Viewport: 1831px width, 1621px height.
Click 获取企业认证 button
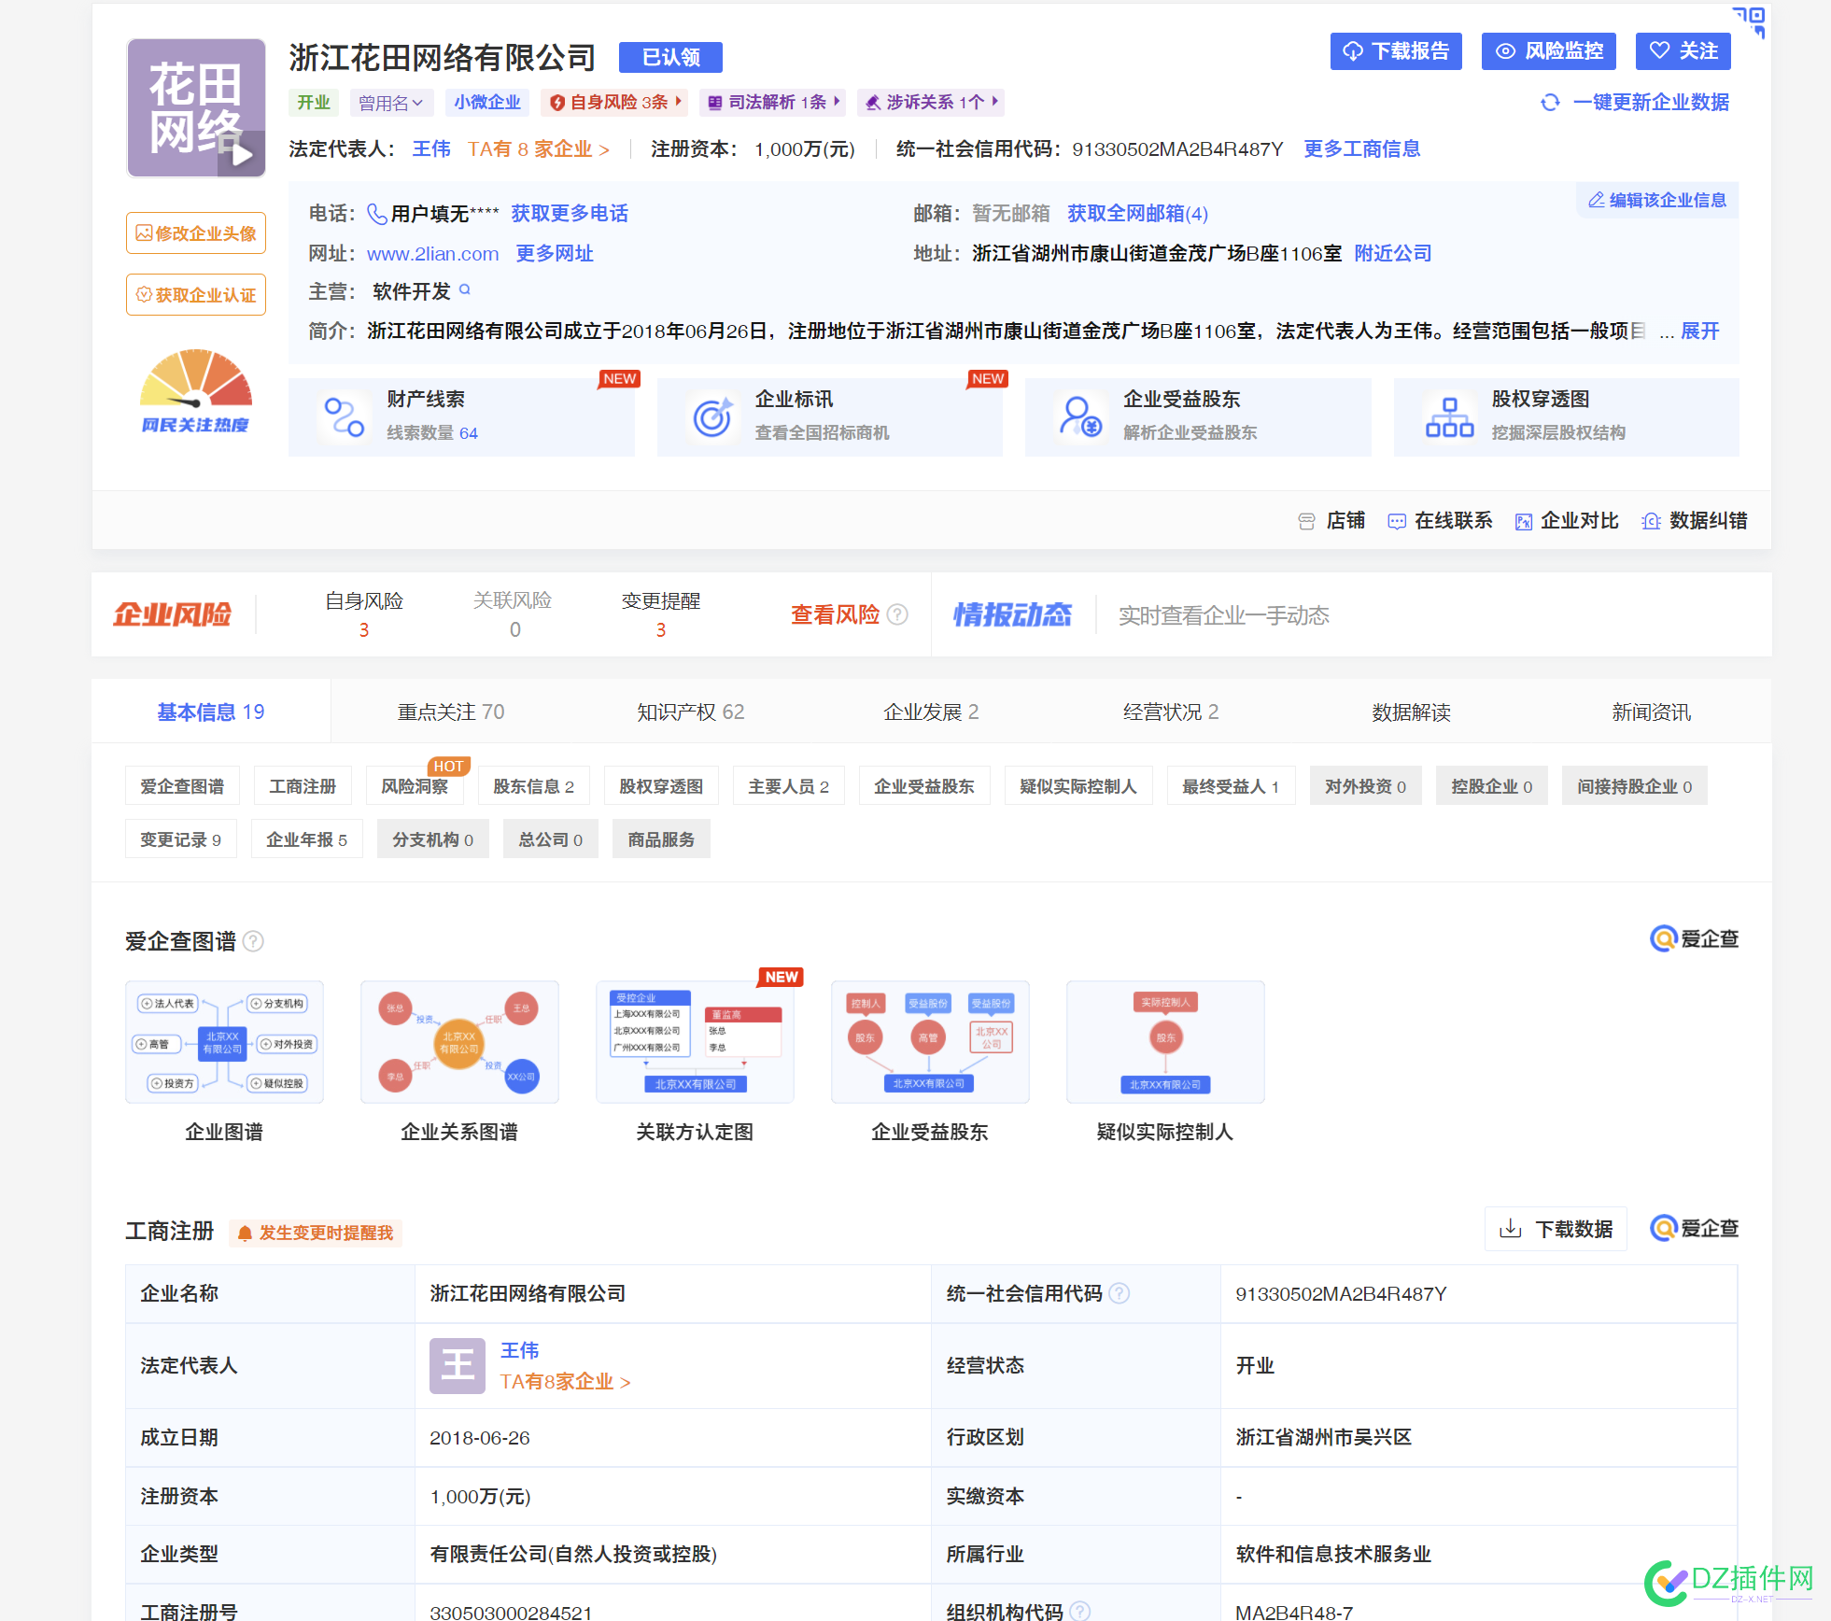(196, 294)
